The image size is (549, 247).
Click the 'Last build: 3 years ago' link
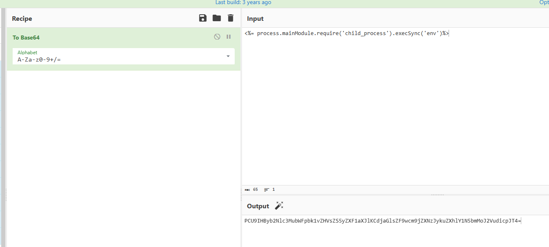point(243,2)
